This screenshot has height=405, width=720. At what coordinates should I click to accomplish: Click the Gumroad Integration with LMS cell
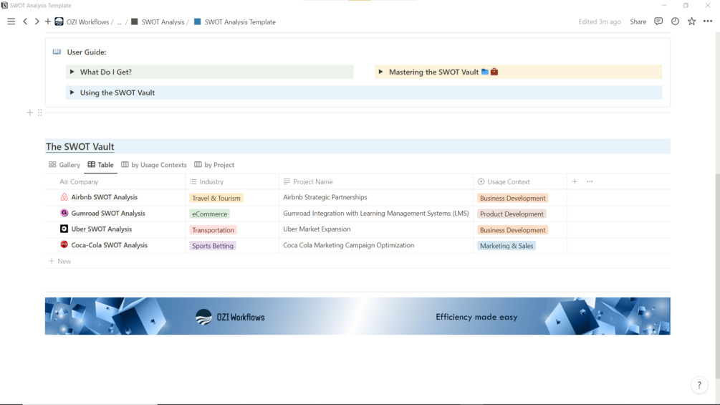(x=376, y=213)
